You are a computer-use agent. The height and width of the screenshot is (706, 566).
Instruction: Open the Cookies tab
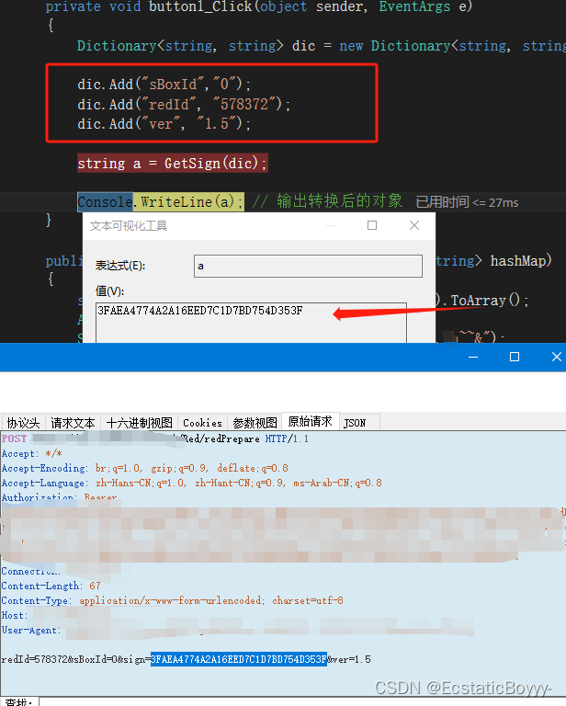tap(202, 423)
